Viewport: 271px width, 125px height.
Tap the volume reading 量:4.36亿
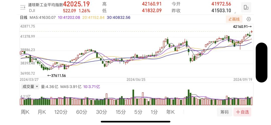(x=50, y=87)
